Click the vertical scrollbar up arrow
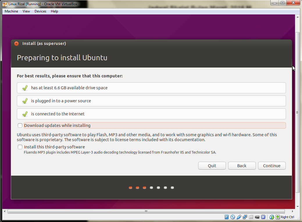 click(x=298, y=17)
